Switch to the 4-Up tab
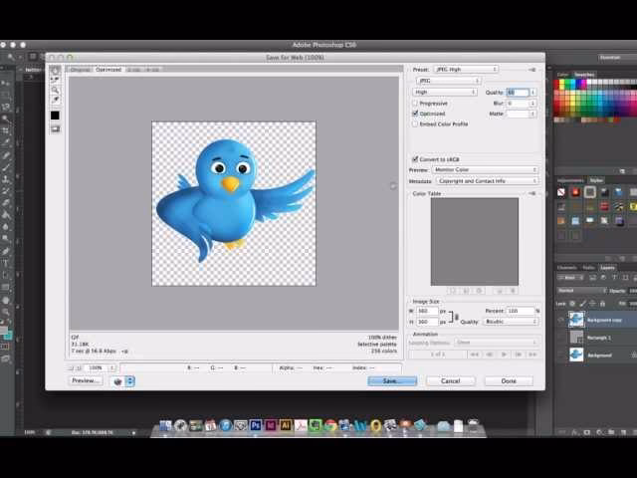The width and height of the screenshot is (637, 478). [x=152, y=70]
